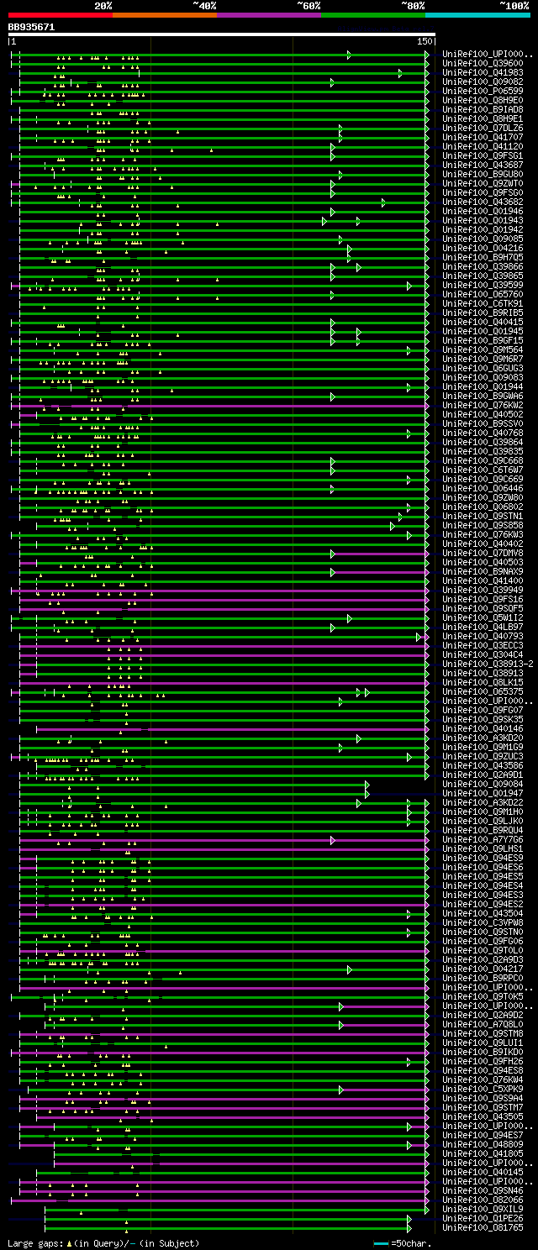Pick sequence UniRef100_Q9STN1
538x1250 pixels.
[483, 517]
